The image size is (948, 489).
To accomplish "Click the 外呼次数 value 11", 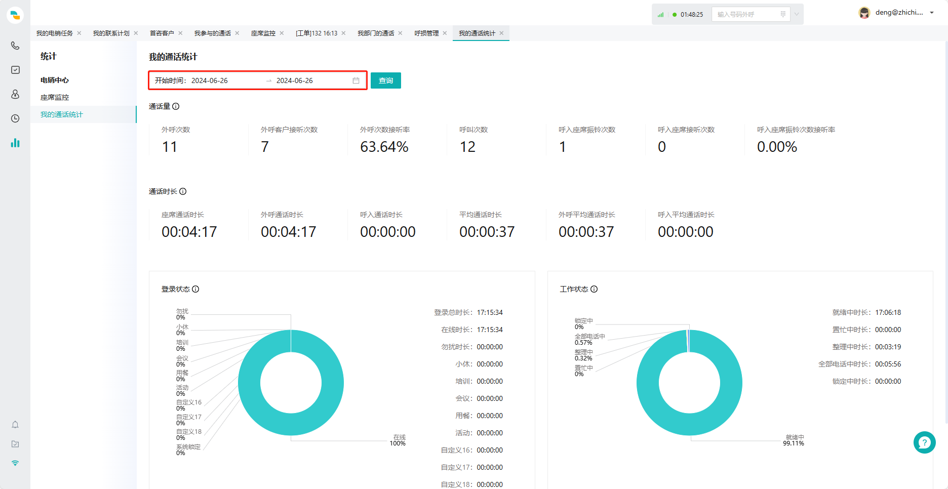I will 170,147.
